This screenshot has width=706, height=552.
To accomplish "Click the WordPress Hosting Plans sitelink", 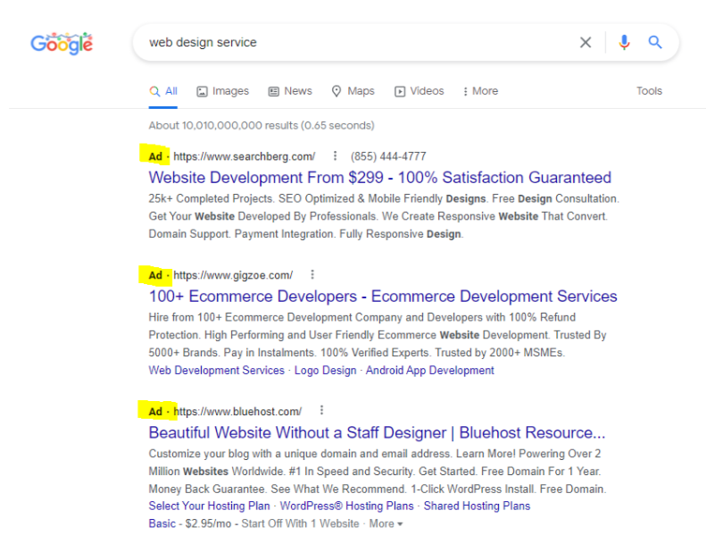I will point(346,506).
